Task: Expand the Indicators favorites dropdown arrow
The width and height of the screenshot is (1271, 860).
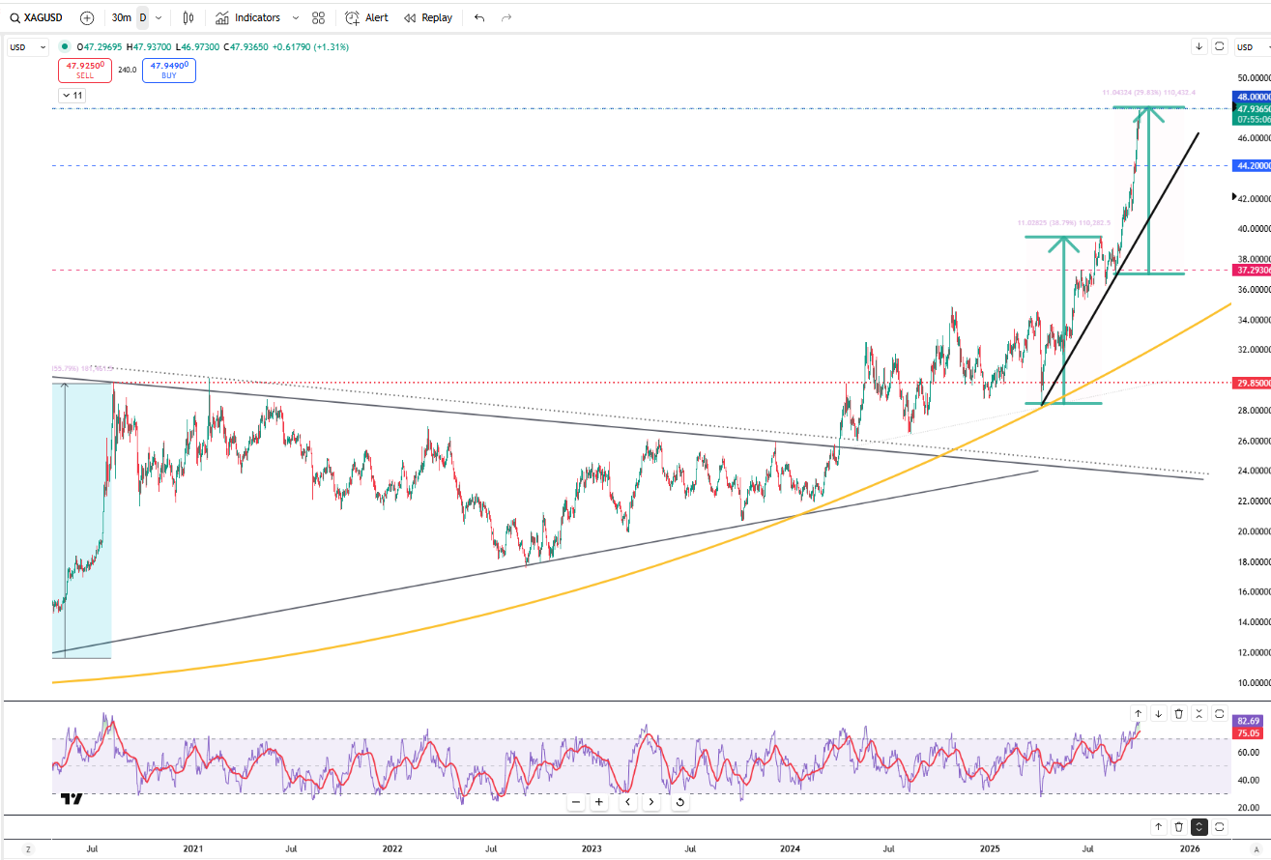Action: point(296,17)
